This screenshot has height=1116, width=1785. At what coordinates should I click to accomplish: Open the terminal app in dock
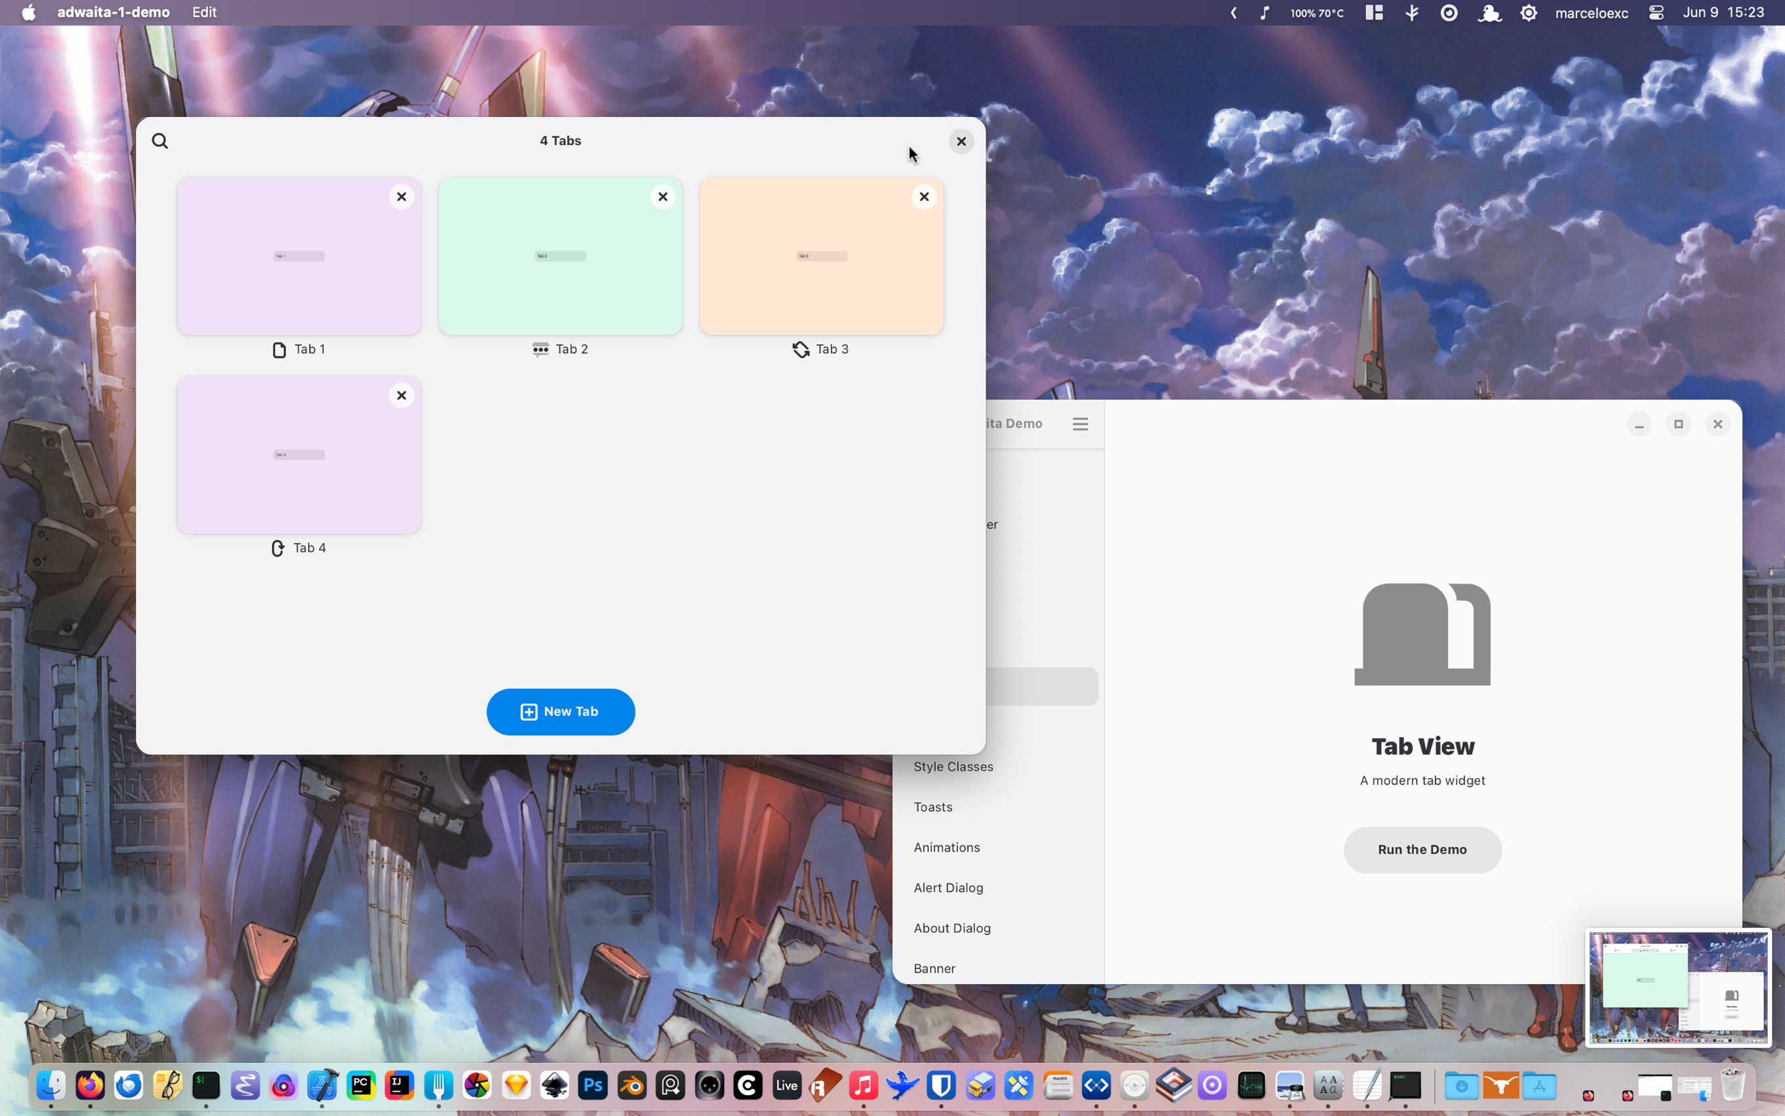tap(207, 1085)
